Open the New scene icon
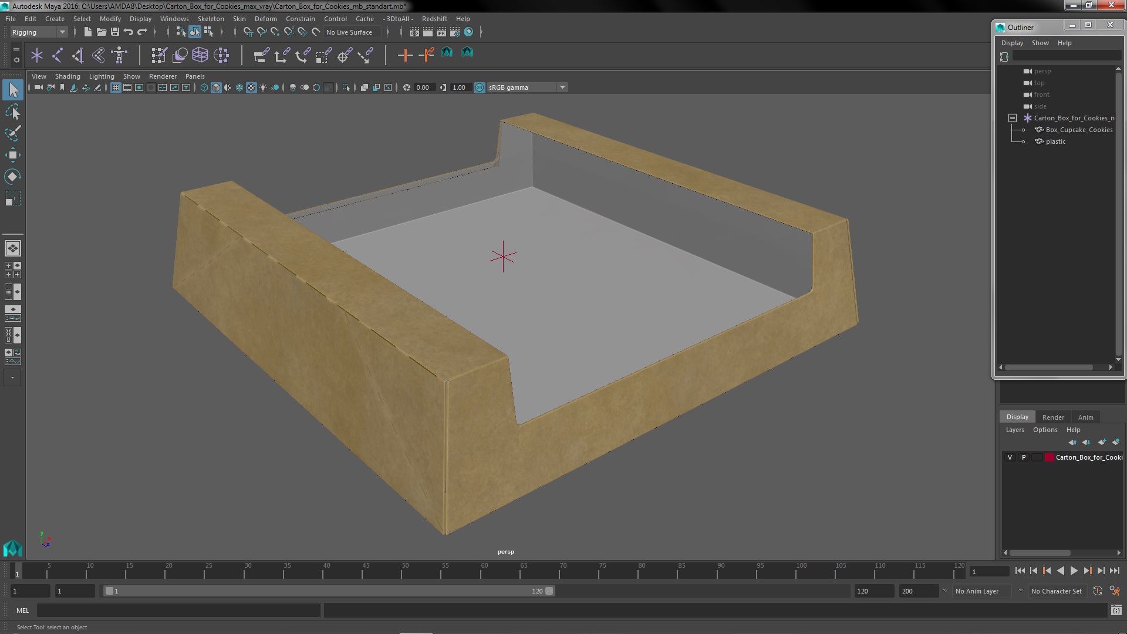Image resolution: width=1127 pixels, height=634 pixels. (x=87, y=32)
